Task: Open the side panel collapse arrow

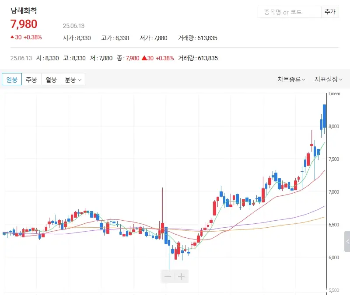Action: 347,242
